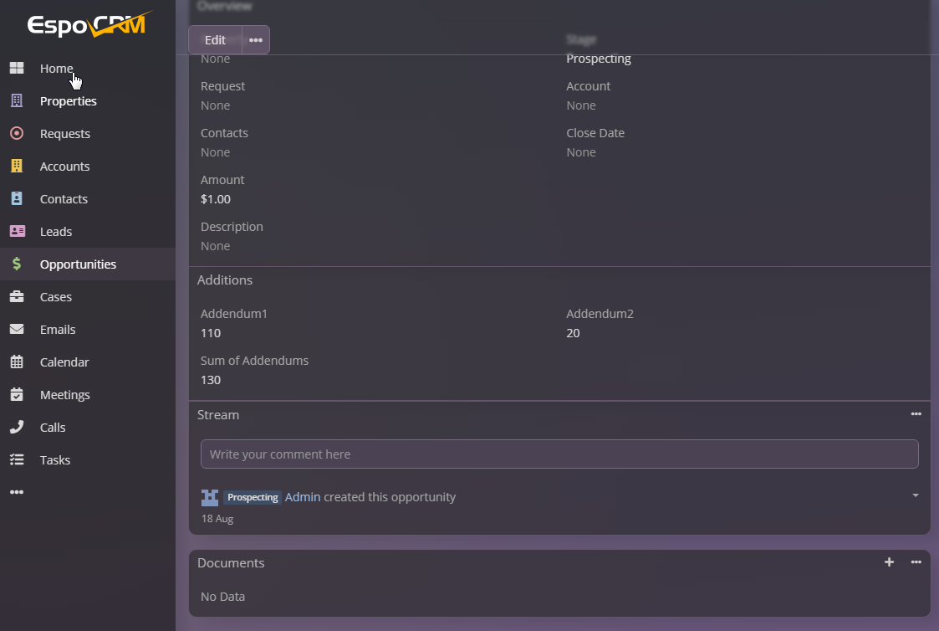Click the Emails envelope icon

[x=17, y=329]
